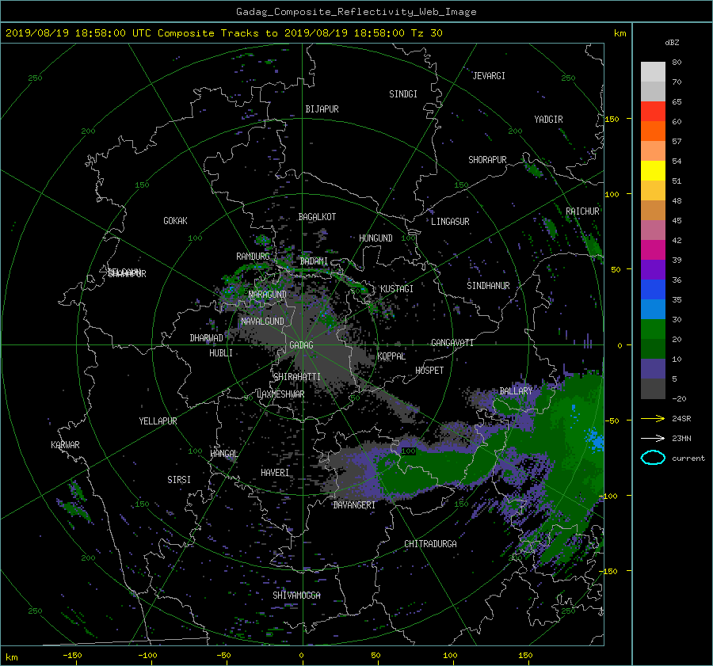Click the yellow 24SR arrow legend icon
The width and height of the screenshot is (713, 666).
click(653, 418)
